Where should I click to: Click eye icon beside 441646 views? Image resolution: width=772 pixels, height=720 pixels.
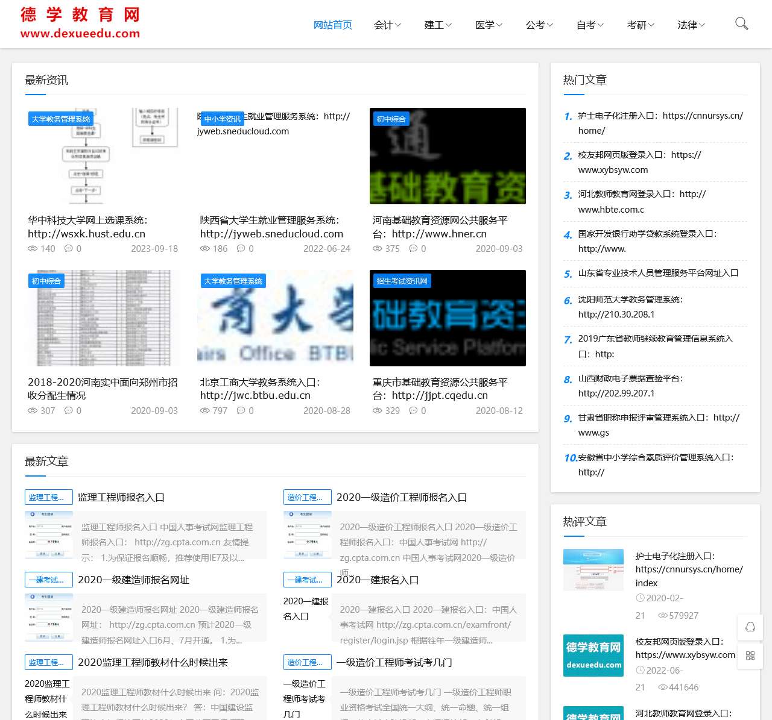tap(663, 687)
